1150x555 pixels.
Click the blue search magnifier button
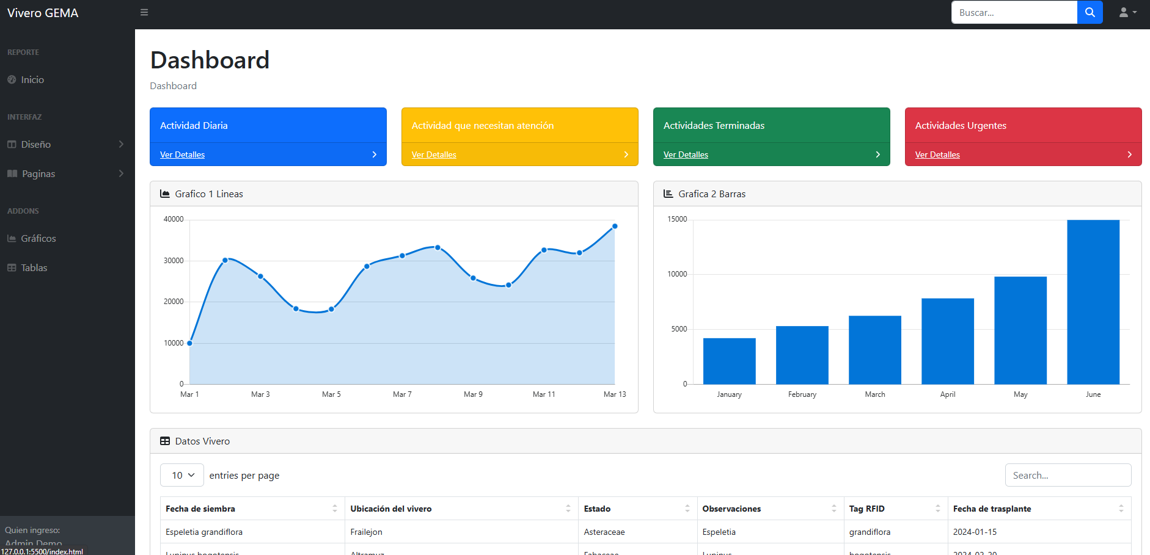[x=1090, y=12]
